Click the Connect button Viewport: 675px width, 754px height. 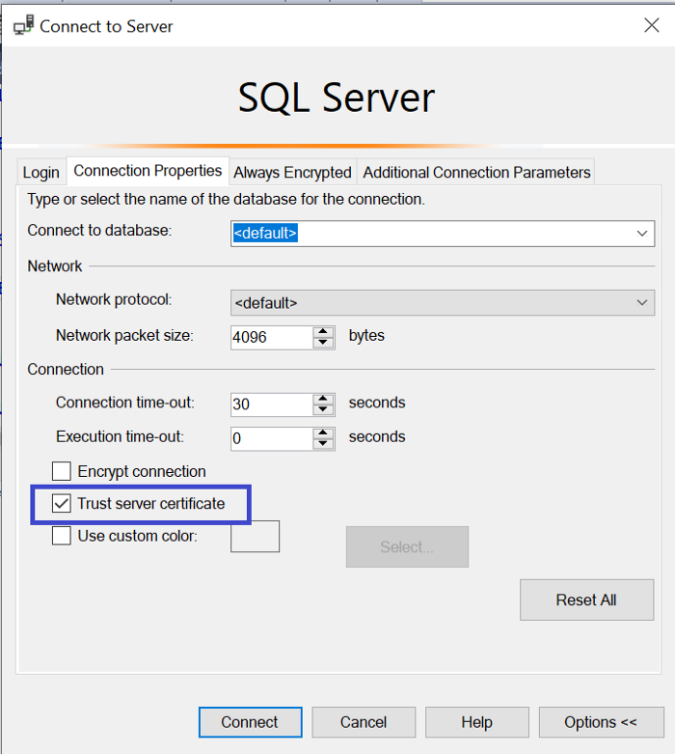click(x=251, y=722)
